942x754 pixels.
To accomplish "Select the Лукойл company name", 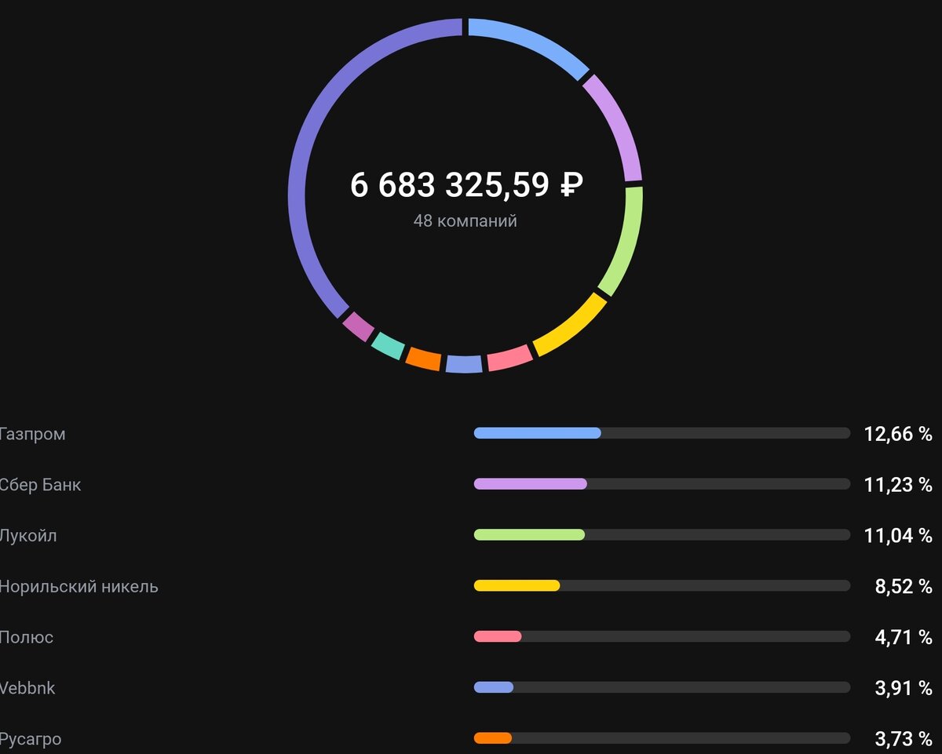I will (28, 536).
